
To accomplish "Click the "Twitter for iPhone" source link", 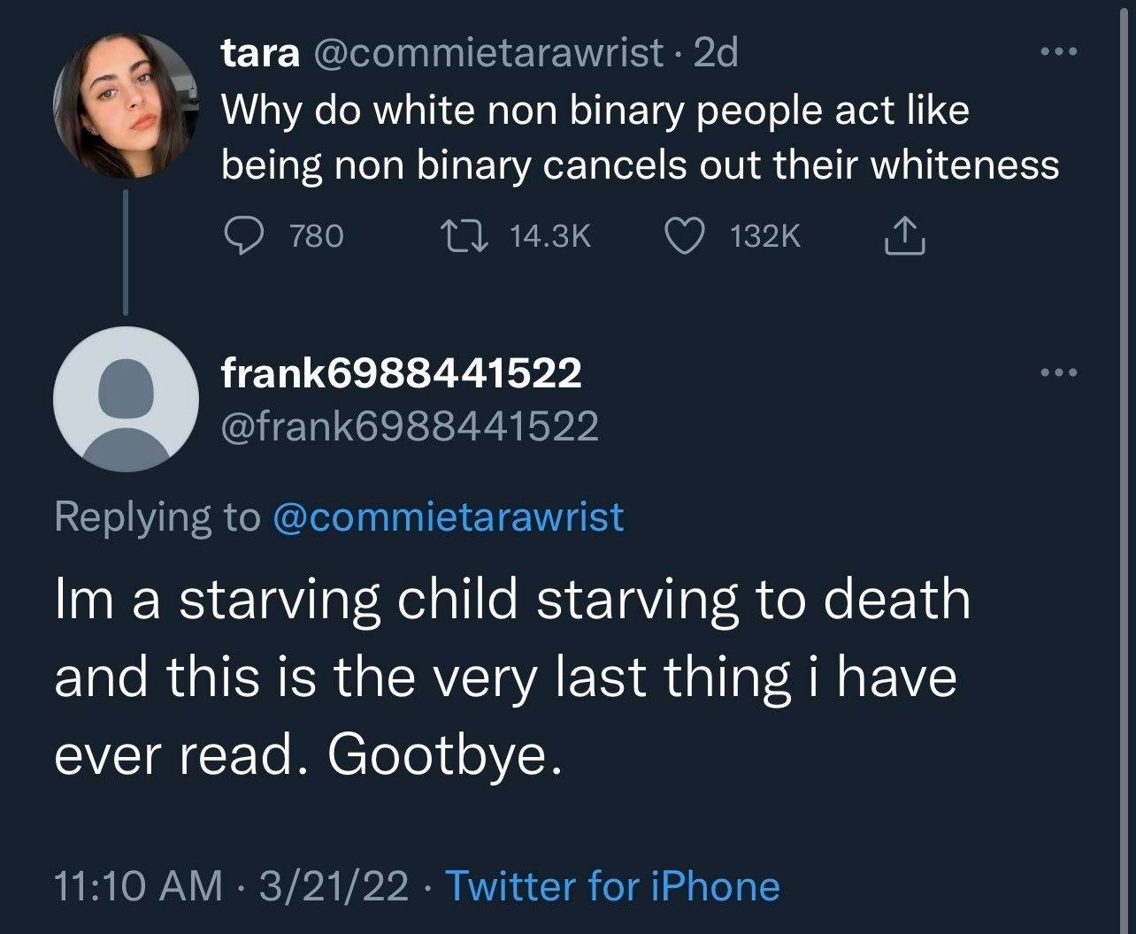I will click(x=612, y=885).
